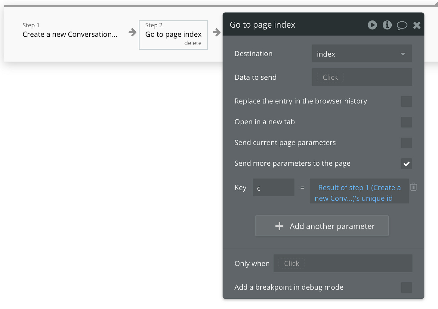Image resolution: width=438 pixels, height=309 pixels.
Task: Delete the parameter with the trash icon
Action: 414,187
